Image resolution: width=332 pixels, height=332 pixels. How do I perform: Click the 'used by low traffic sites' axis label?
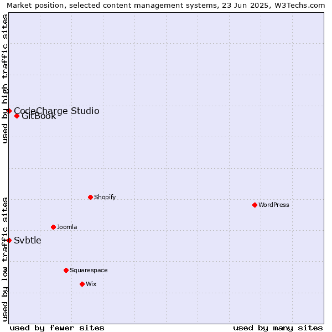(5, 260)
